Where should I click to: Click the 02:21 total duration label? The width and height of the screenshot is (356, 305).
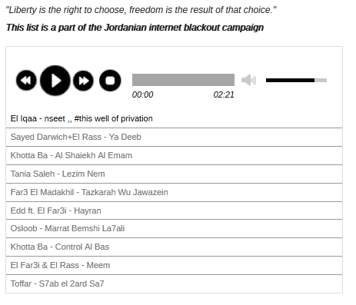pyautogui.click(x=224, y=94)
